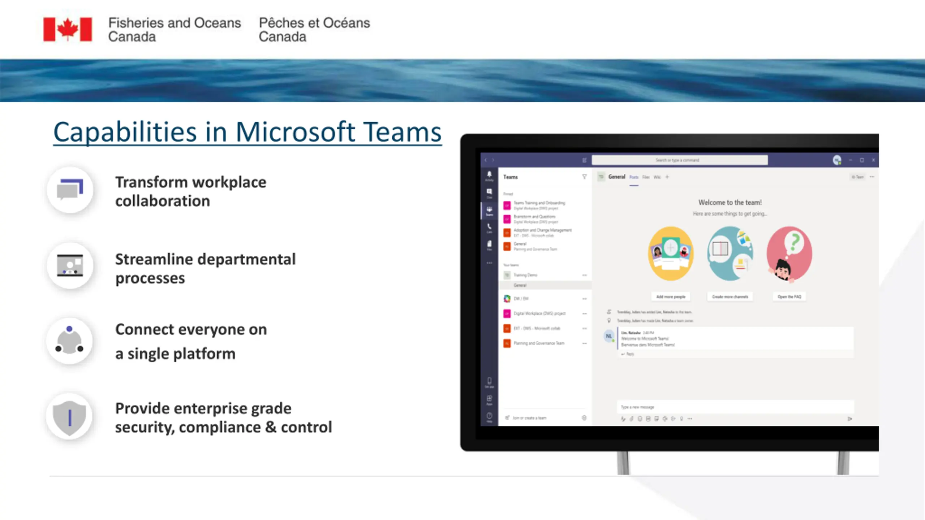Click the Create more channels button

[x=730, y=296]
